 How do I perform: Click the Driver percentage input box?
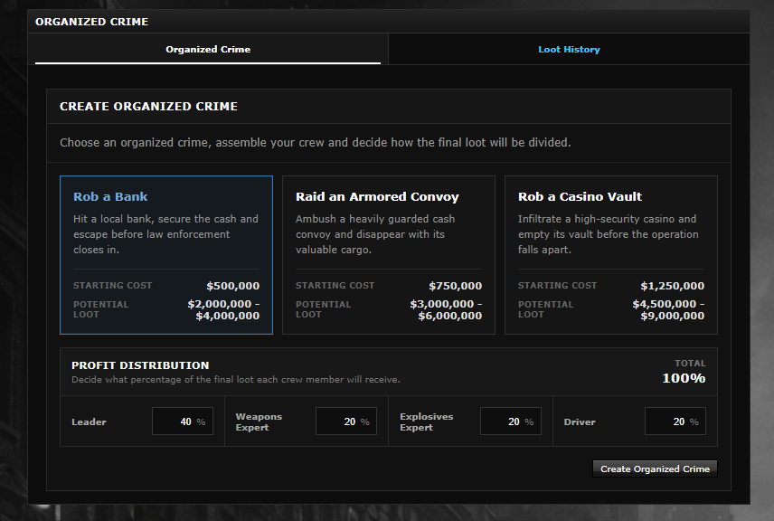(x=675, y=422)
